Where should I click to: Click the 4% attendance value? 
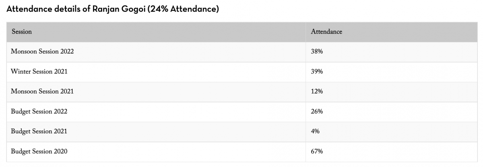point(315,131)
